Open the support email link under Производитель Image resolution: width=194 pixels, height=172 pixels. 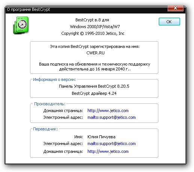click(111, 117)
